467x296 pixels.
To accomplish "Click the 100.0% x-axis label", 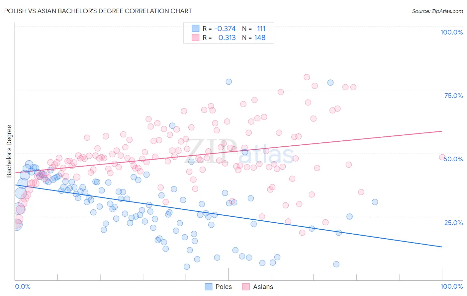I will tap(452, 286).
